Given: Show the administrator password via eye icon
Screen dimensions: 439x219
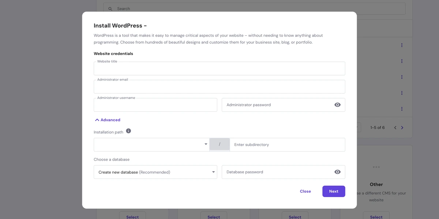Looking at the screenshot, I should tap(337, 105).
